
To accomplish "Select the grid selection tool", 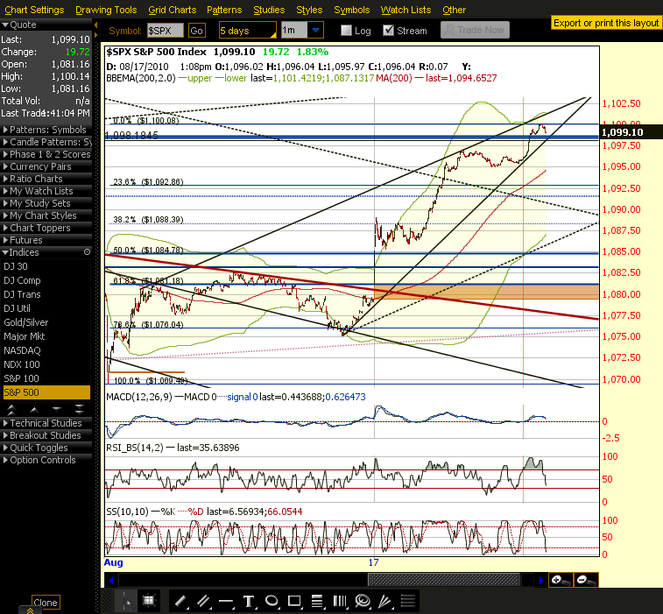I will pos(148,602).
